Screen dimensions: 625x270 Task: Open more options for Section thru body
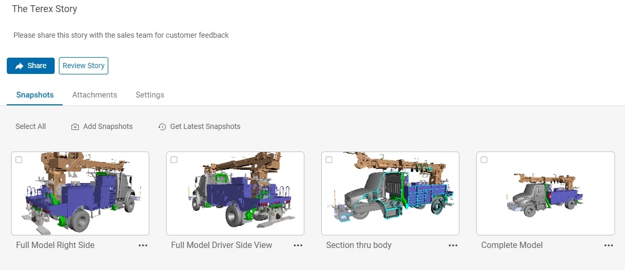point(453,245)
